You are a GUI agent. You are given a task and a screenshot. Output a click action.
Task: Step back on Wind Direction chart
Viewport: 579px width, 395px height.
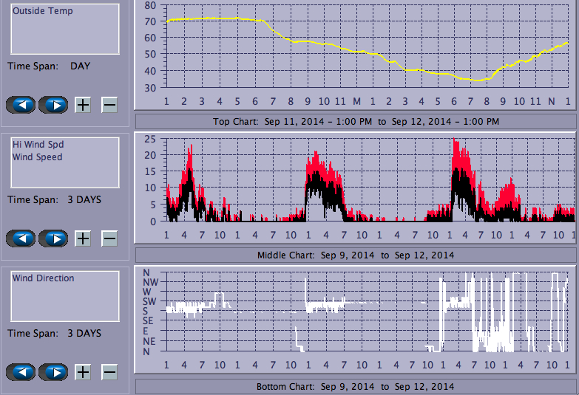tap(21, 371)
